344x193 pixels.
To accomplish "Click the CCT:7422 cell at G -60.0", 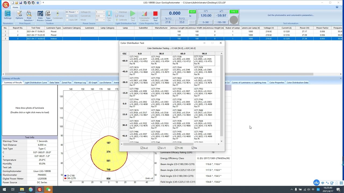I will 140,60.
